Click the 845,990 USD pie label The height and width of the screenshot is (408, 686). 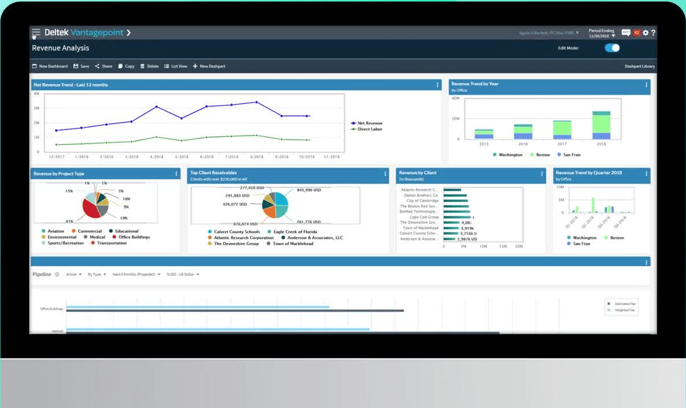[309, 190]
